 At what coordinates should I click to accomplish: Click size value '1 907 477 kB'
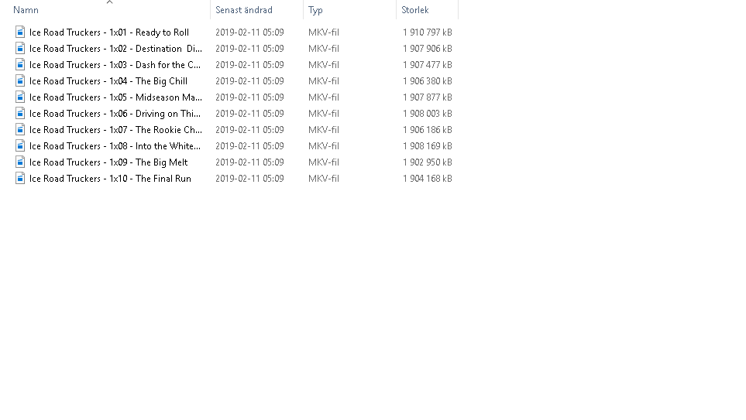point(428,65)
